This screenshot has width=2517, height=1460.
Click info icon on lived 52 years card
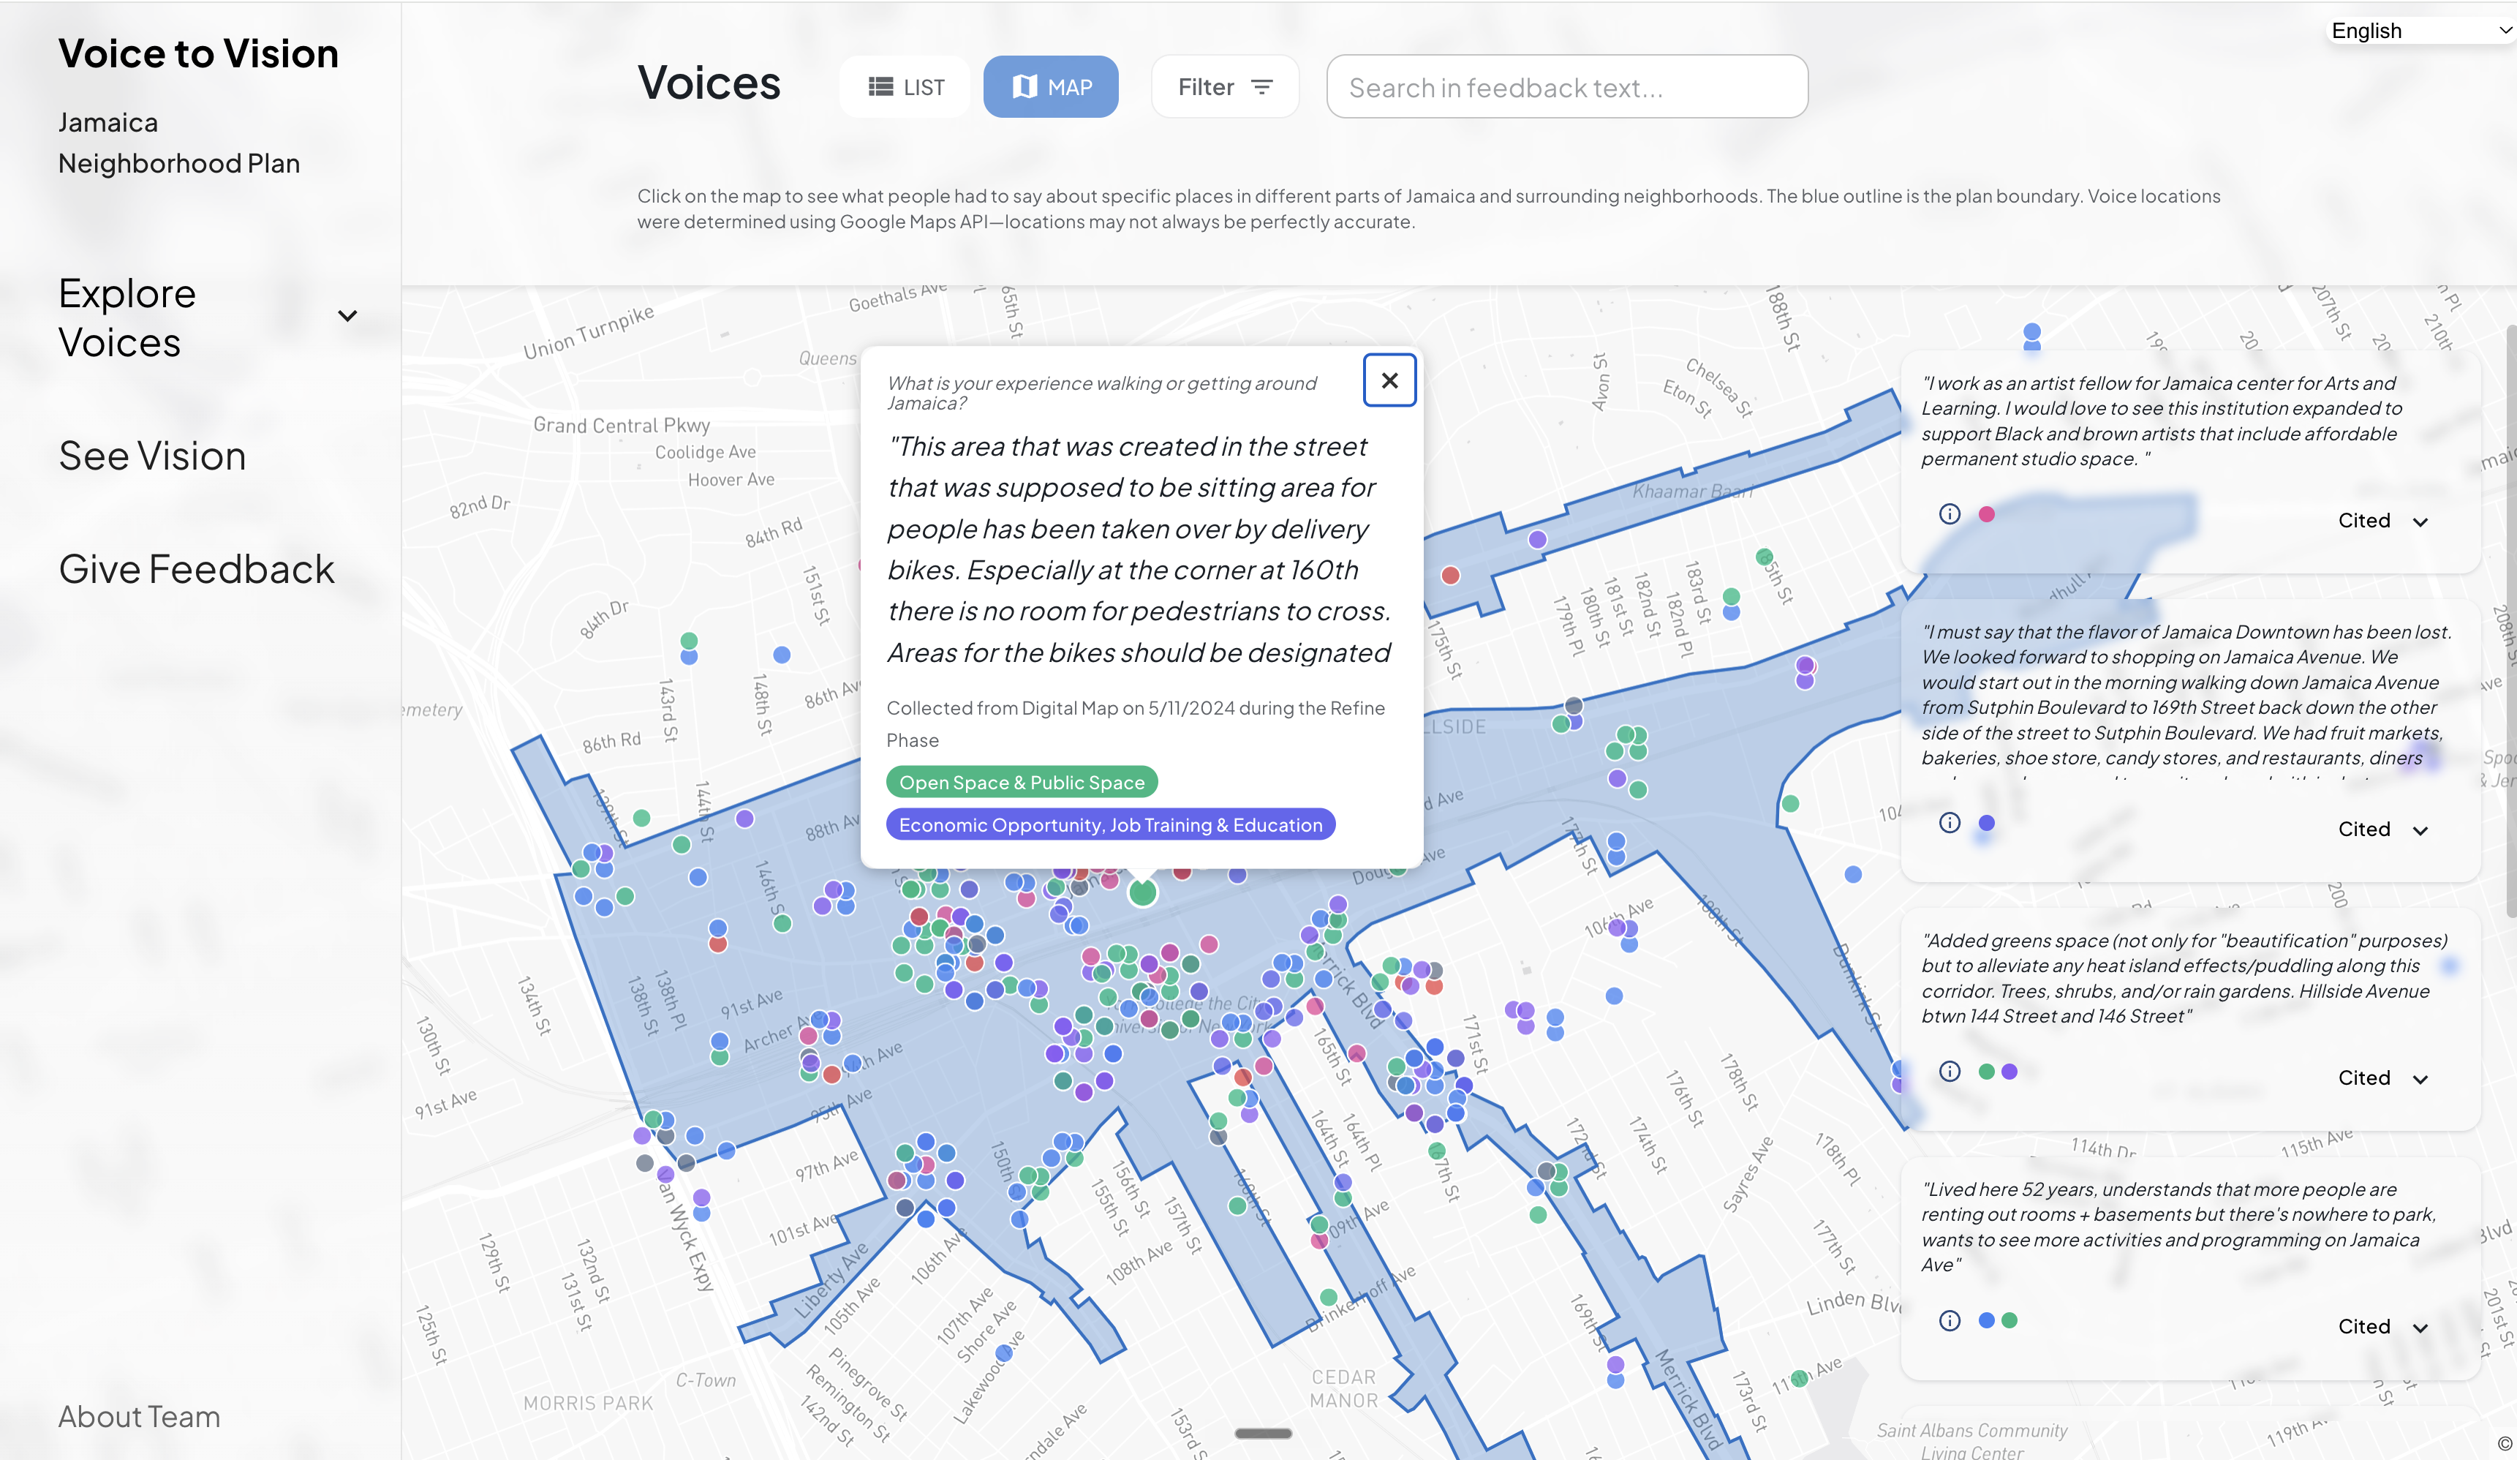click(x=1950, y=1320)
